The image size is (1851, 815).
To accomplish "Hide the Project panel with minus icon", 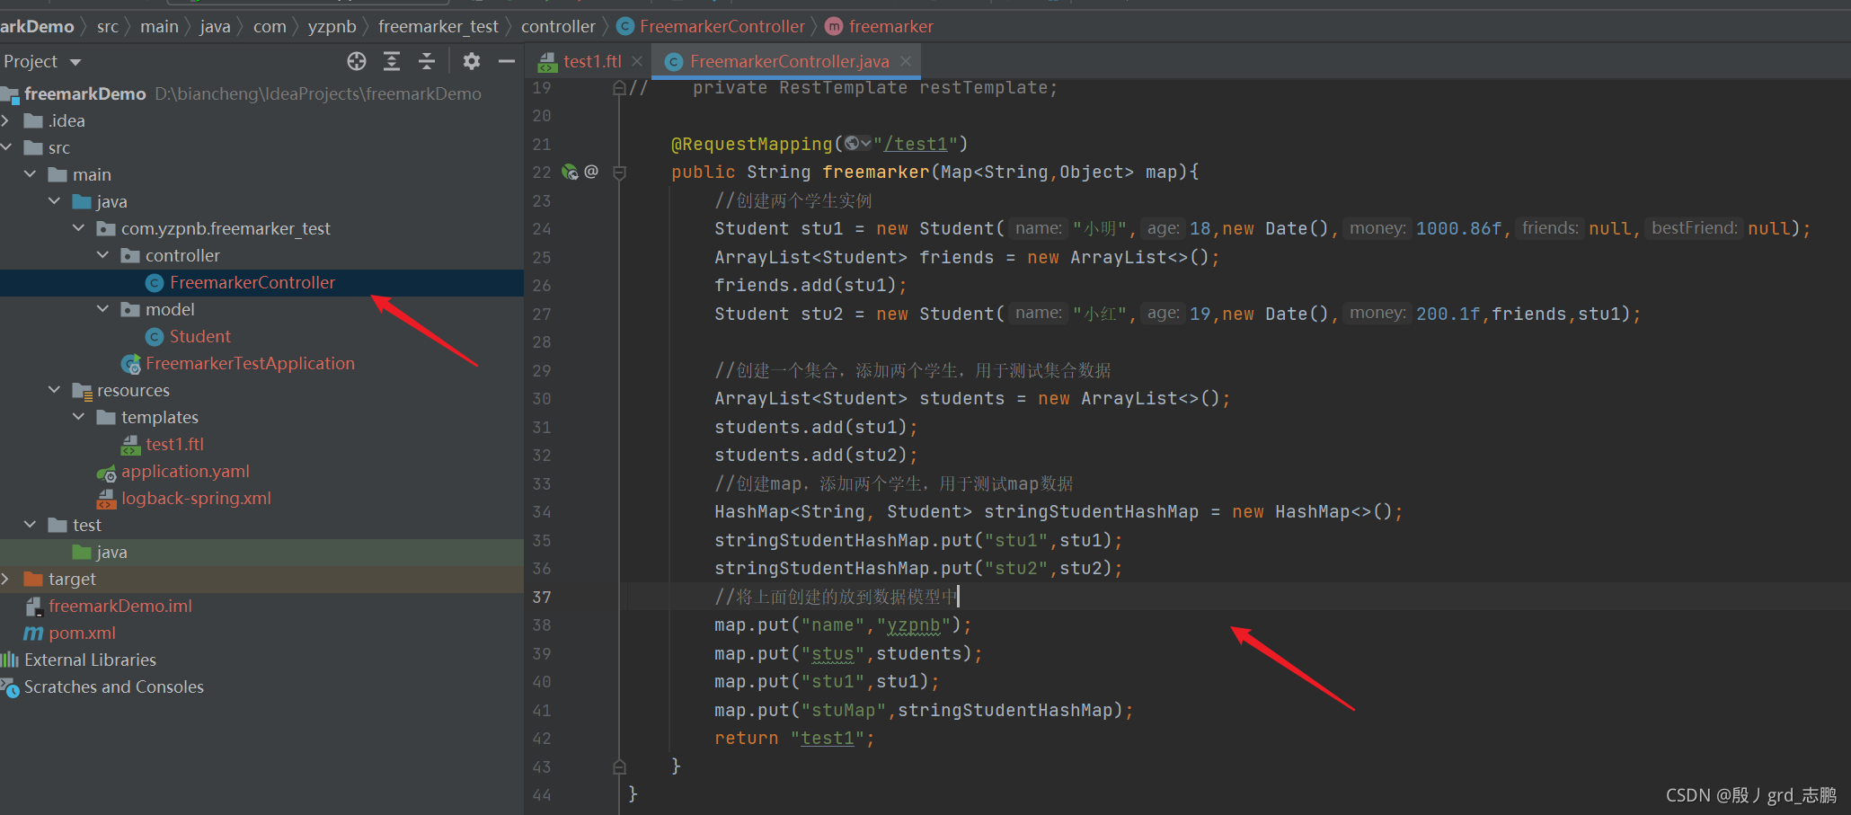I will coord(507,61).
